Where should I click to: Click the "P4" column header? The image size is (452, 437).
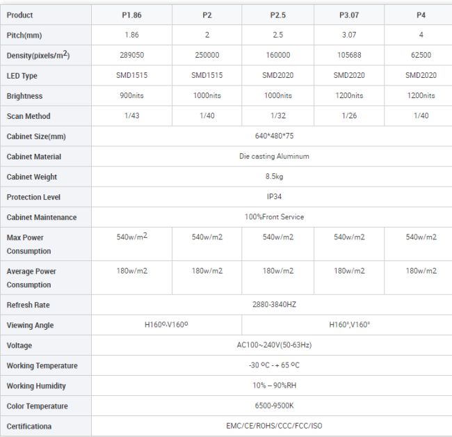point(420,15)
